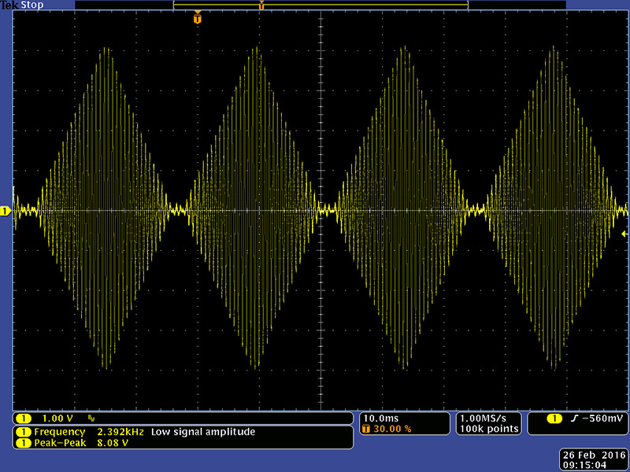Viewport: 630px width, 472px height.
Task: Click the 1.00MS/s sample rate readout
Action: coord(488,418)
